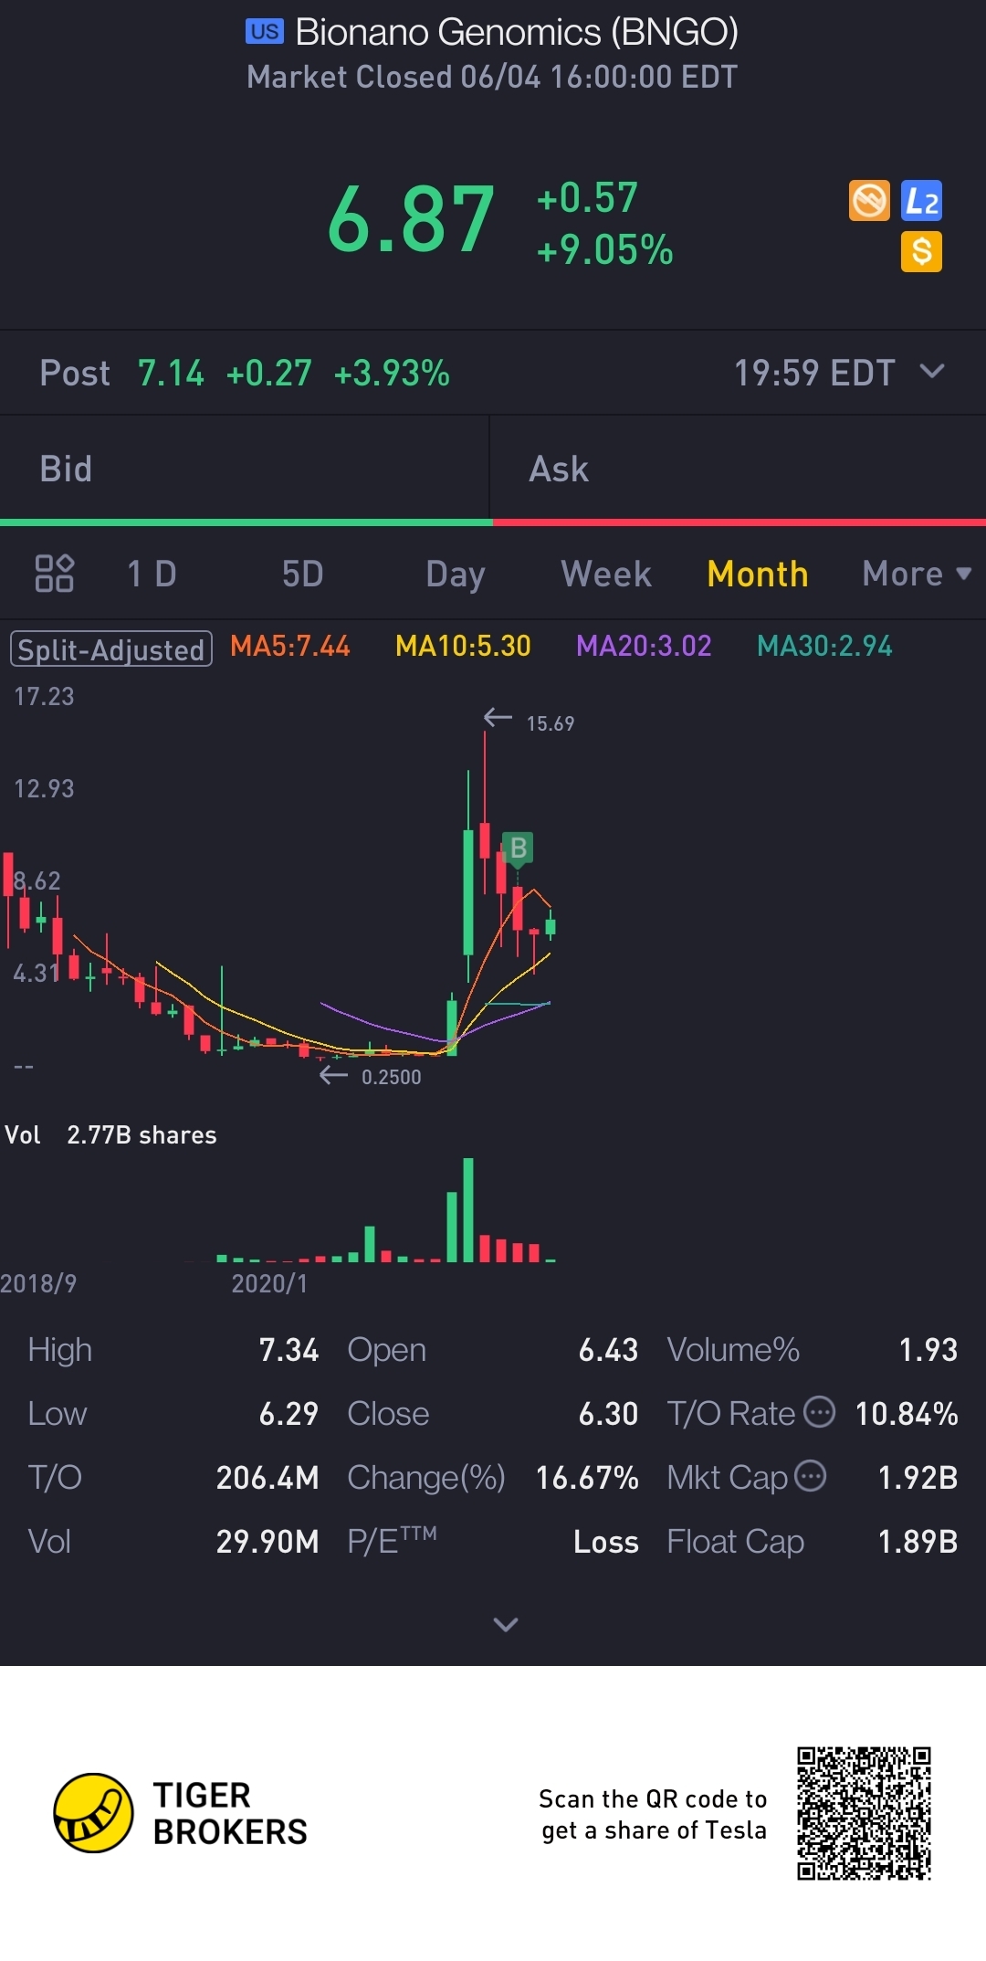Image resolution: width=986 pixels, height=1961 pixels.
Task: Open Mkt Cap info bubble icon
Action: click(x=811, y=1476)
